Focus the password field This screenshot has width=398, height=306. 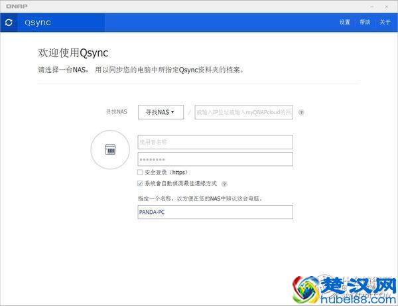(215, 159)
